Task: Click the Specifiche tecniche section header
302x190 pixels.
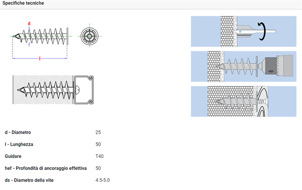Action: pyautogui.click(x=23, y=3)
